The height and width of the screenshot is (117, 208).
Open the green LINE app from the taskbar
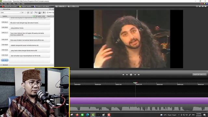coord(82,115)
